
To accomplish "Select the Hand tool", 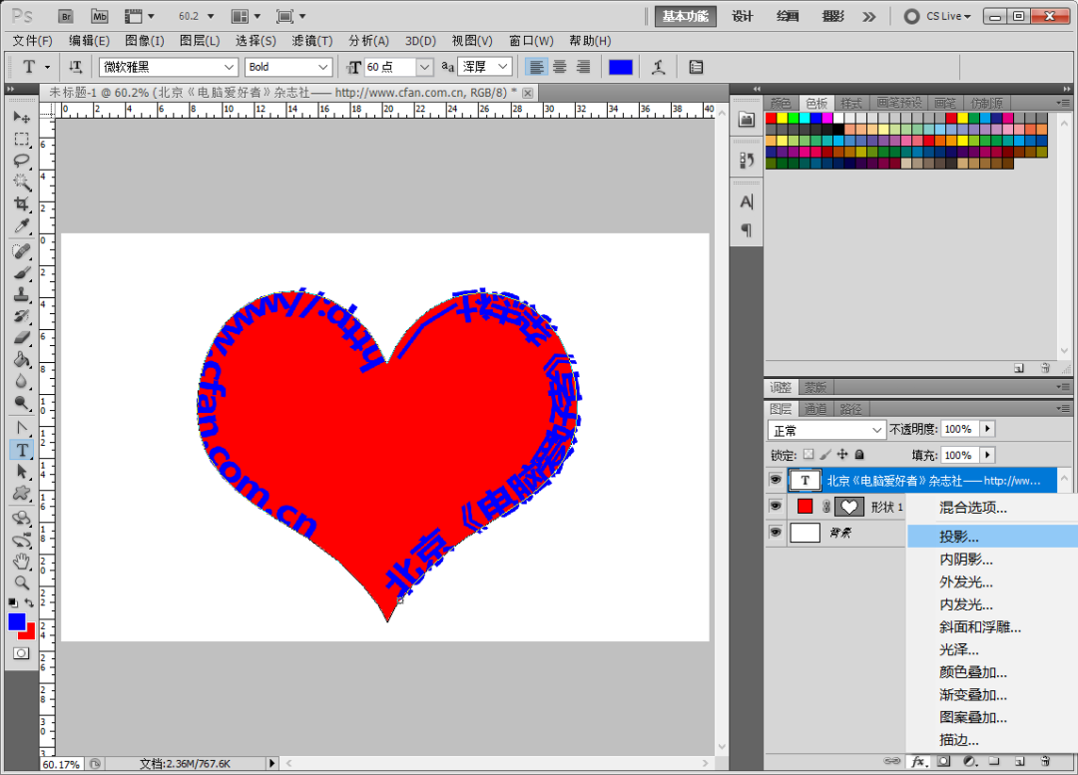I will [x=21, y=562].
